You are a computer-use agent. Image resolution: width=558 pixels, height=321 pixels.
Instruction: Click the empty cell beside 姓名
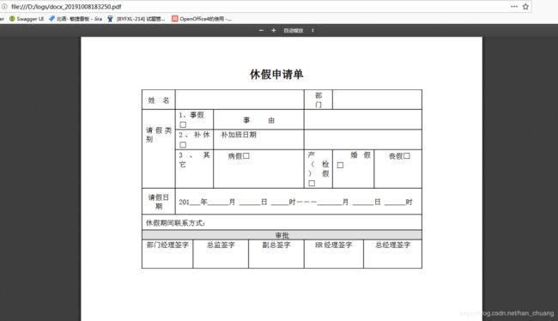(x=240, y=100)
